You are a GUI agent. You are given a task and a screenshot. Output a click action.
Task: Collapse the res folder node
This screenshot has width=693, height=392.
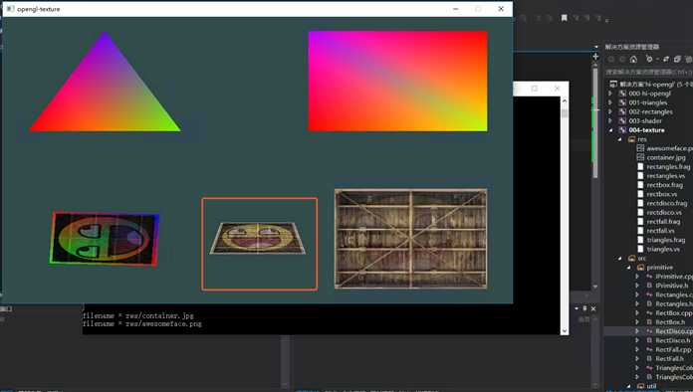point(620,139)
